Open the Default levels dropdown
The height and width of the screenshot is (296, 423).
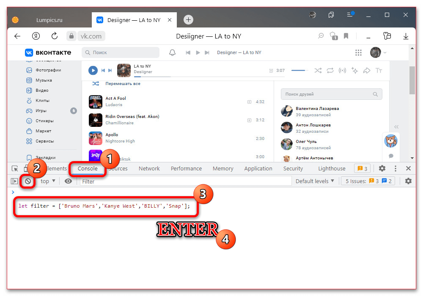315,181
